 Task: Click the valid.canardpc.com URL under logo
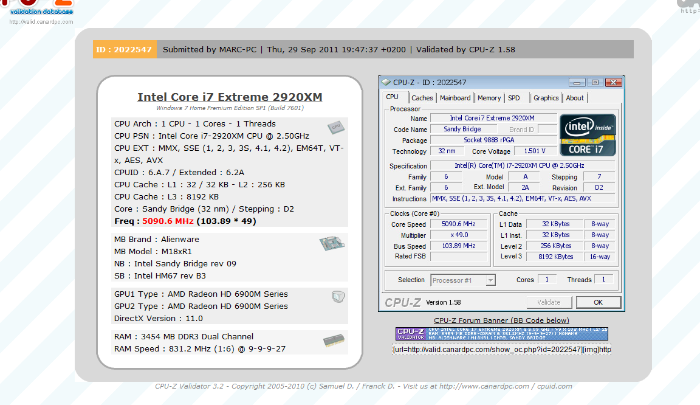41,22
